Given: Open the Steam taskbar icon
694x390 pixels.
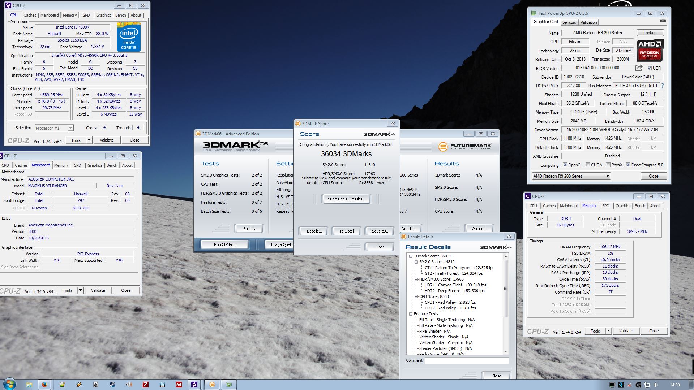Looking at the screenshot, I should click(112, 385).
